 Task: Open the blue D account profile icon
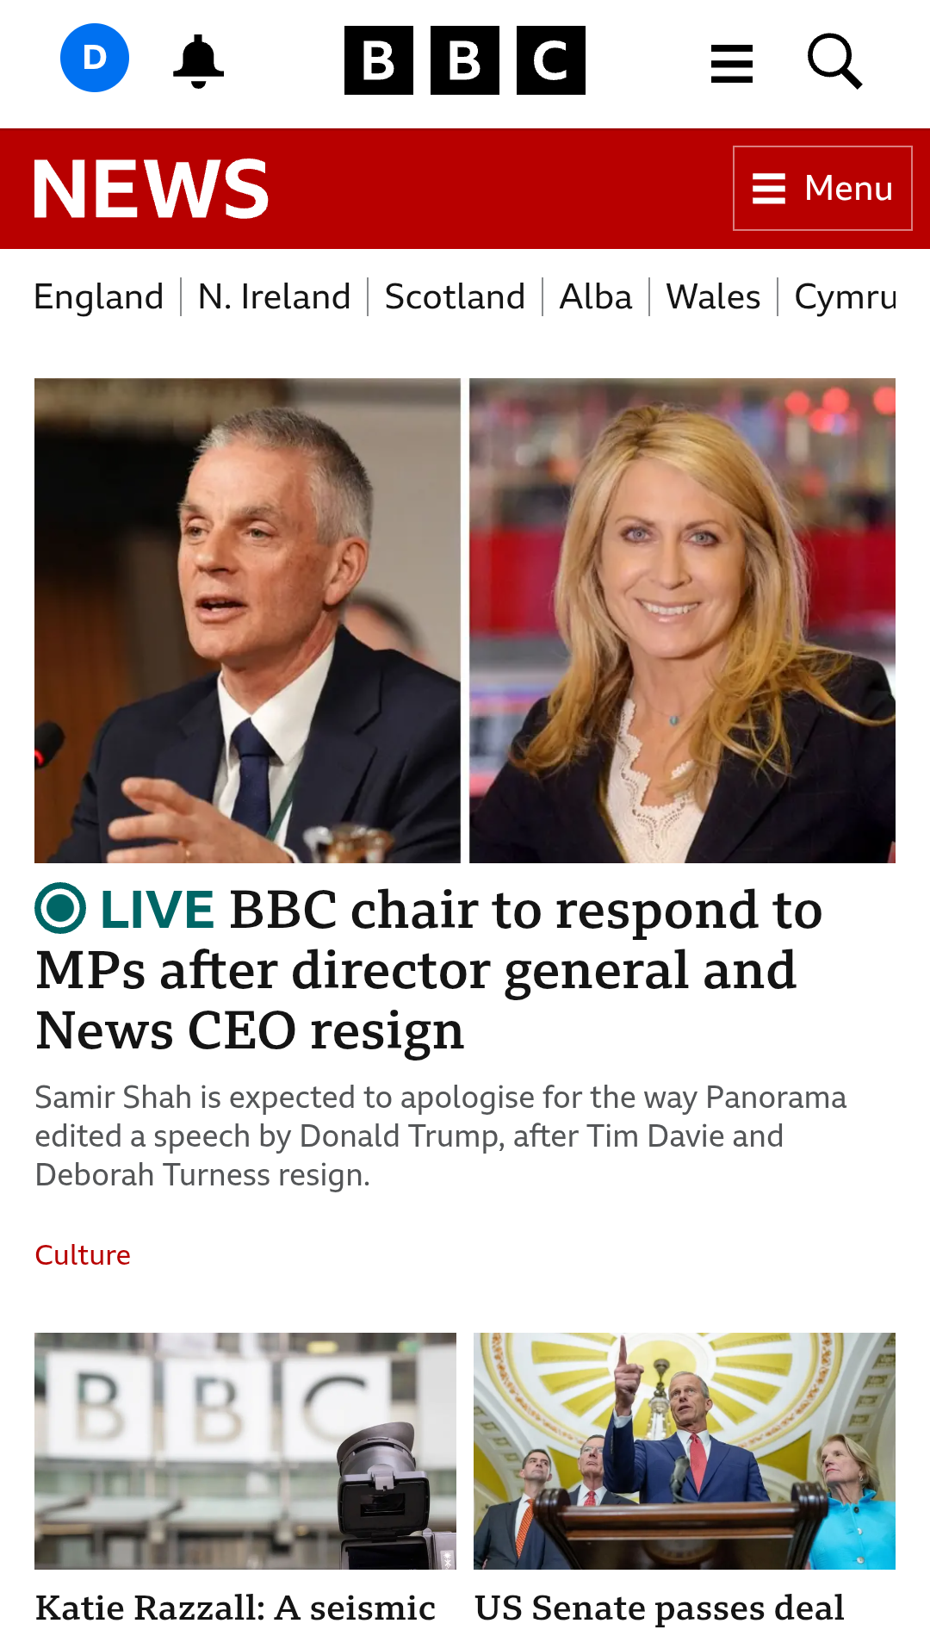coord(95,58)
